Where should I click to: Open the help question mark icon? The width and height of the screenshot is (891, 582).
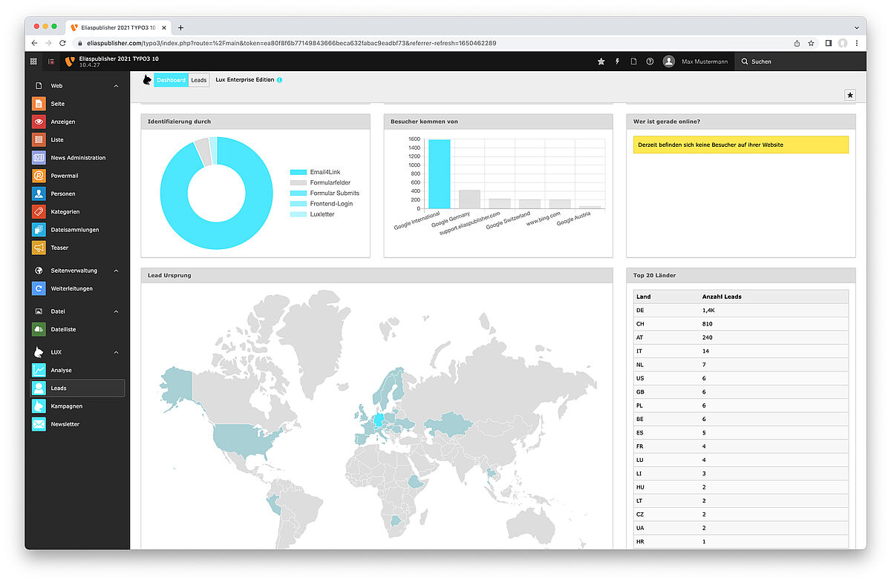click(x=650, y=62)
